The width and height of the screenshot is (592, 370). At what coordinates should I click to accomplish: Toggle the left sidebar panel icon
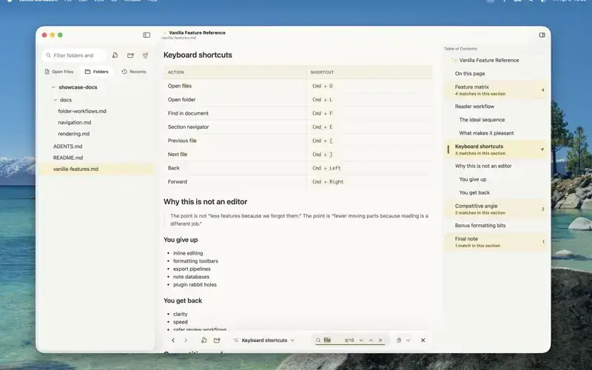147,35
